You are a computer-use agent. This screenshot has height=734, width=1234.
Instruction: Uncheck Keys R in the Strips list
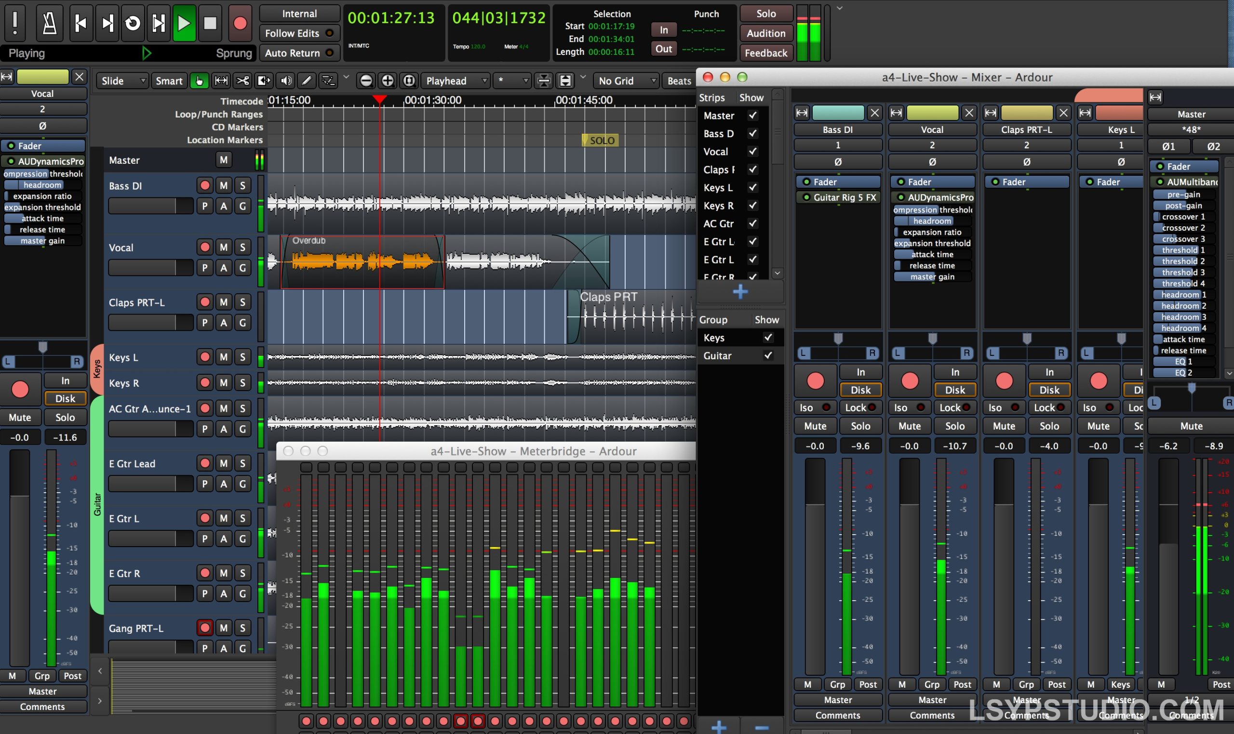[753, 205]
